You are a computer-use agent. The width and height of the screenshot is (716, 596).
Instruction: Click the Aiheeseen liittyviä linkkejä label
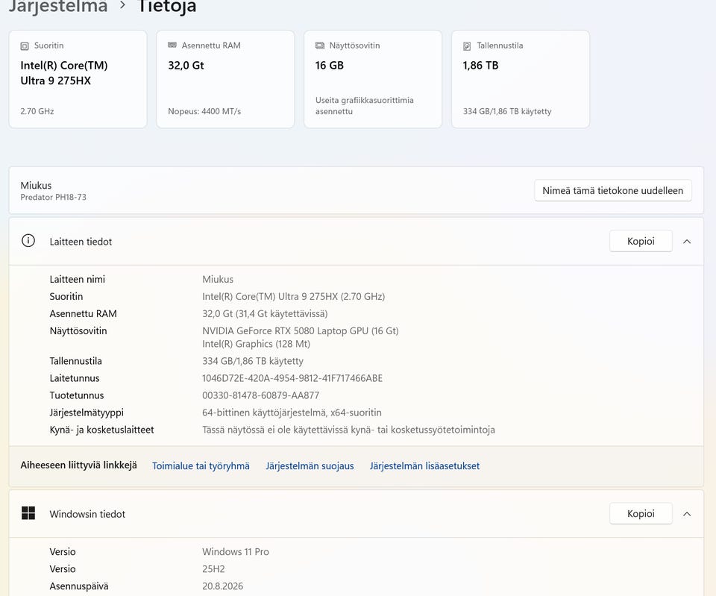[x=78, y=465]
